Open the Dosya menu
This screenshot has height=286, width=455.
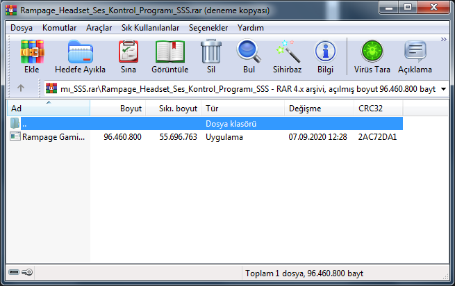point(22,28)
